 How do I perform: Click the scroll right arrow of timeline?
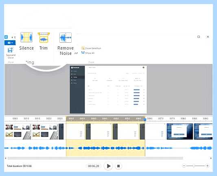[211, 158]
